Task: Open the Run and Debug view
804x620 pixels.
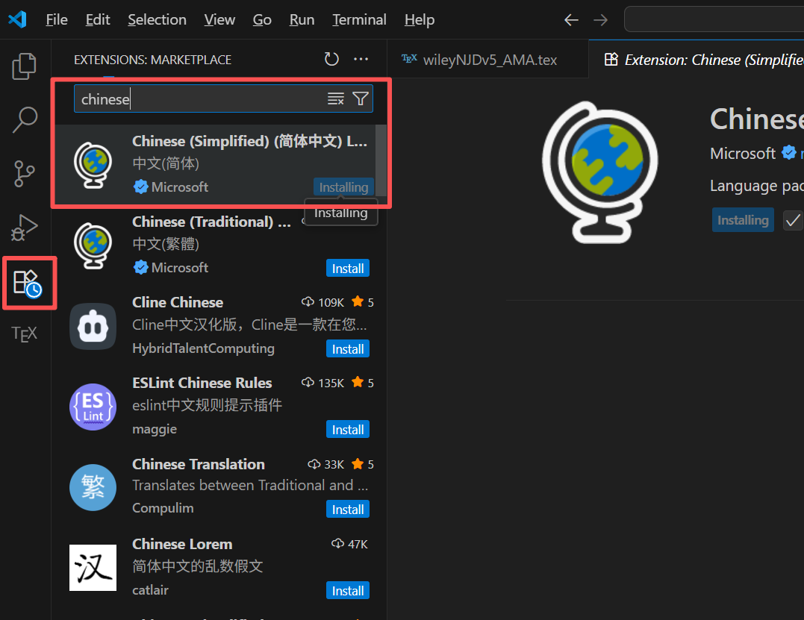Action: pyautogui.click(x=24, y=227)
